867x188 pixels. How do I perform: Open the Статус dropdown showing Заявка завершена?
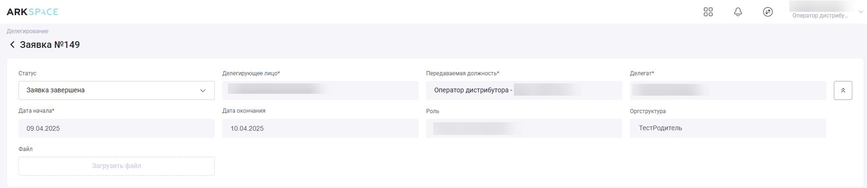pos(117,90)
